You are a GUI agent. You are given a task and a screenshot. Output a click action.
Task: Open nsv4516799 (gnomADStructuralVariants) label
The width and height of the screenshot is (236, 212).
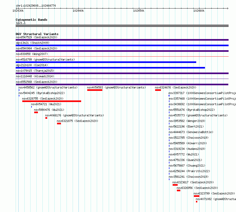tap(45, 60)
